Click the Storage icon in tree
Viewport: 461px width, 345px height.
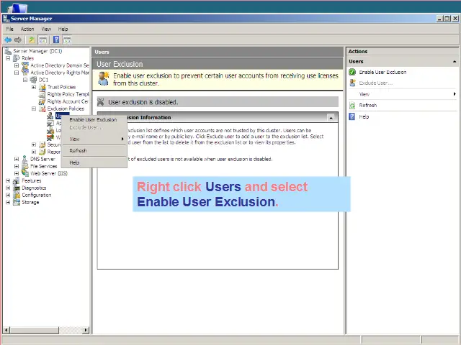tap(17, 202)
